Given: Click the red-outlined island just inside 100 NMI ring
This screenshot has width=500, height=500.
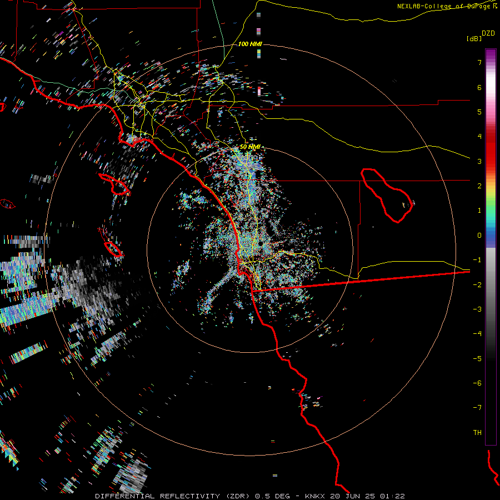Looking at the screenshot, I should (115, 184).
